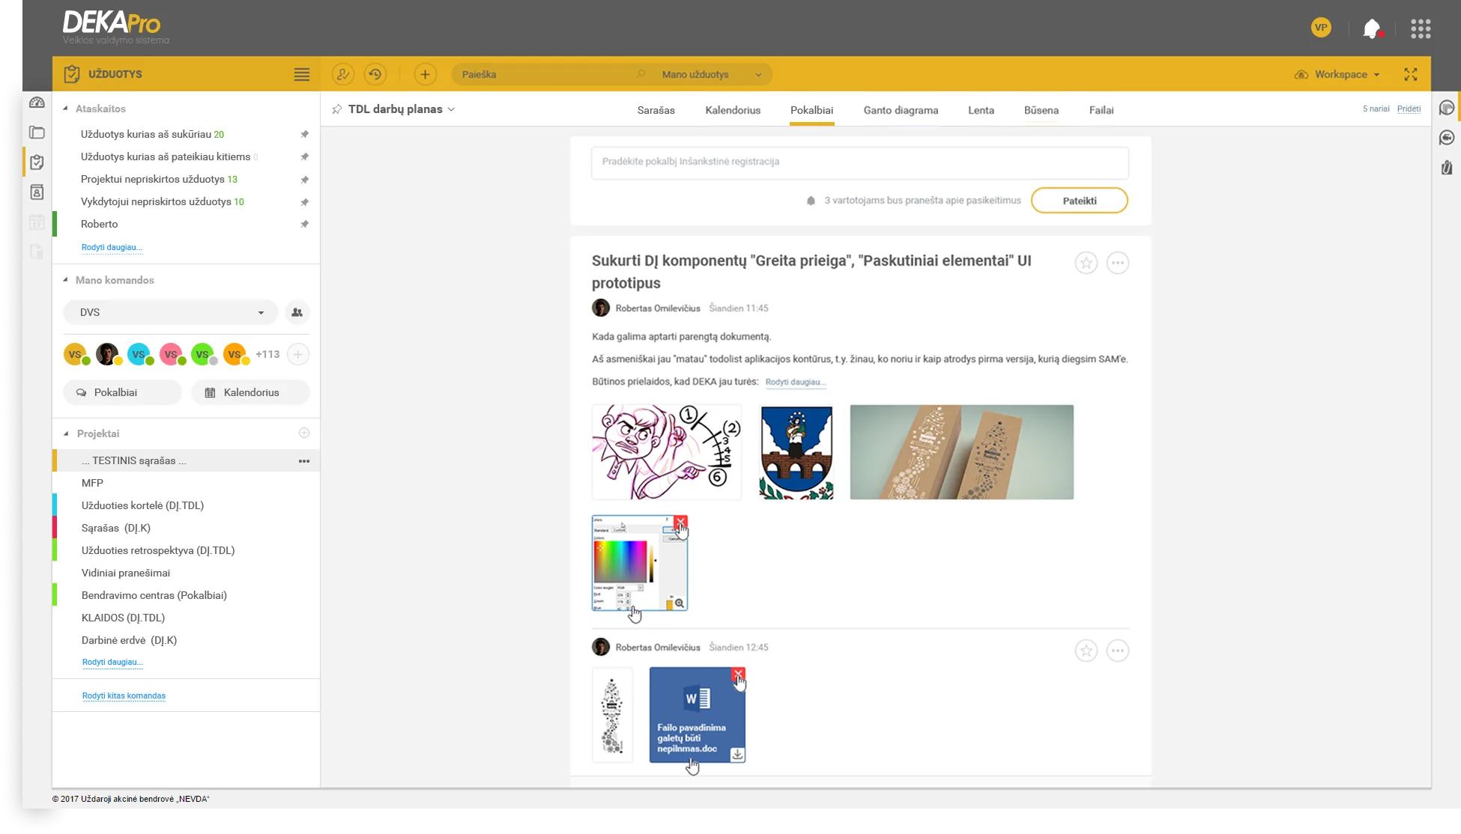Image resolution: width=1461 pixels, height=834 pixels.
Task: Star the 12:45 post by Robertas
Action: 1086,651
